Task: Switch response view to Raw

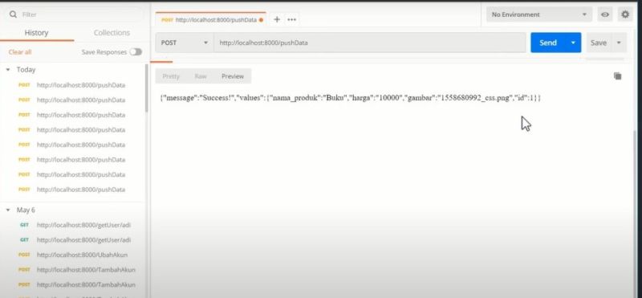Action: coord(201,76)
